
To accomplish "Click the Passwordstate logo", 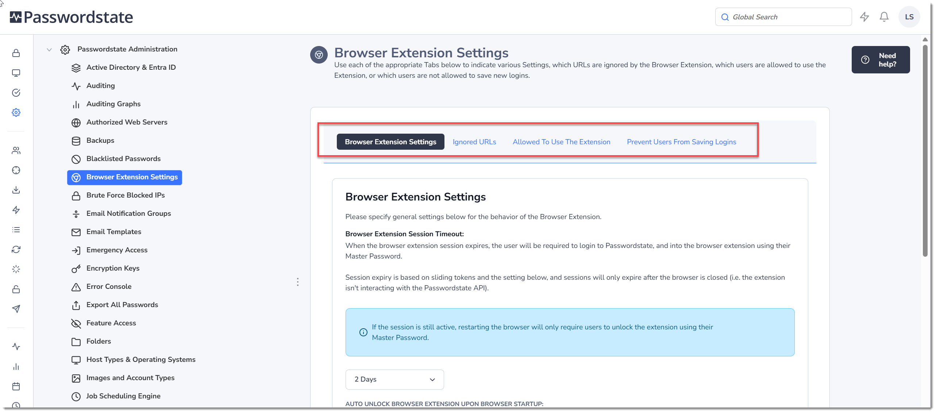I will (x=72, y=17).
